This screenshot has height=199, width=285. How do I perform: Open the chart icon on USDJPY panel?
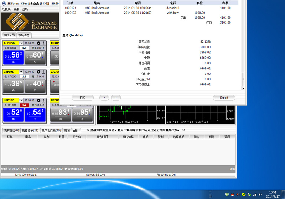pos(43,100)
